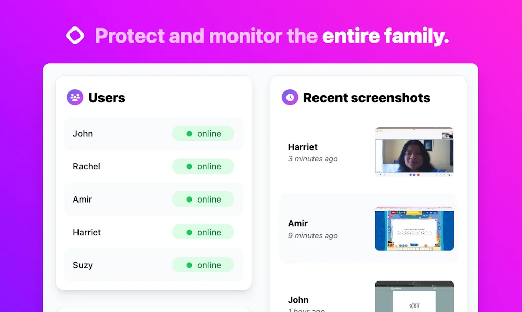The width and height of the screenshot is (522, 312).
Task: Click Harriet's name in Recent screenshots
Action: (303, 147)
